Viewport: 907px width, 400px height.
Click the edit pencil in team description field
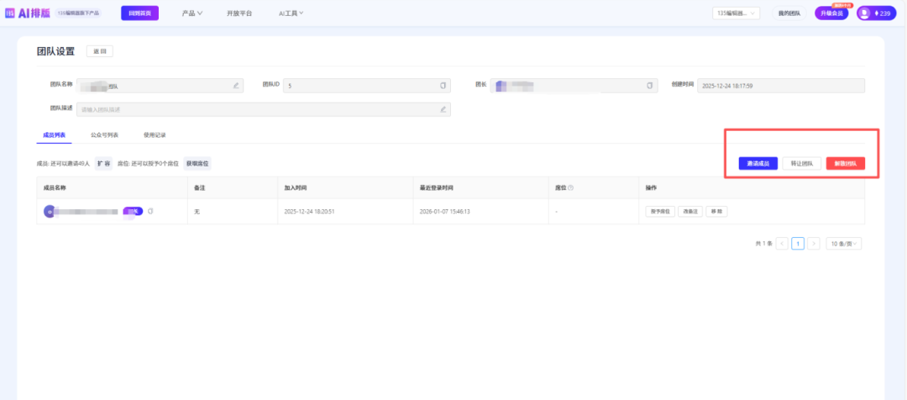click(x=443, y=109)
